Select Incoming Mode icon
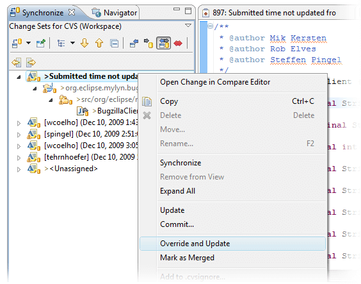361x284 pixels. [134, 43]
